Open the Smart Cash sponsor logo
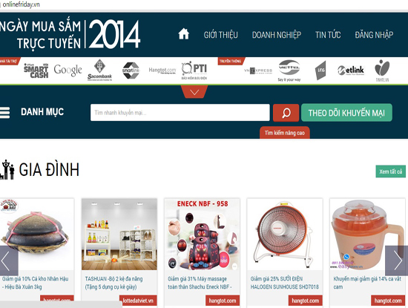The height and width of the screenshot is (308, 408). tap(36, 71)
